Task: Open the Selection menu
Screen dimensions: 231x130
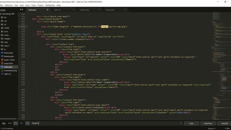Action: coord(9,5)
